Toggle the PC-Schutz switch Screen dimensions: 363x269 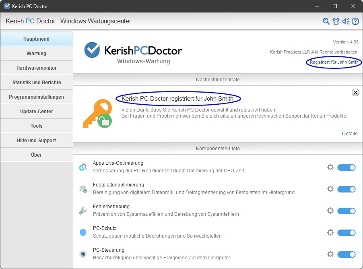click(x=346, y=232)
